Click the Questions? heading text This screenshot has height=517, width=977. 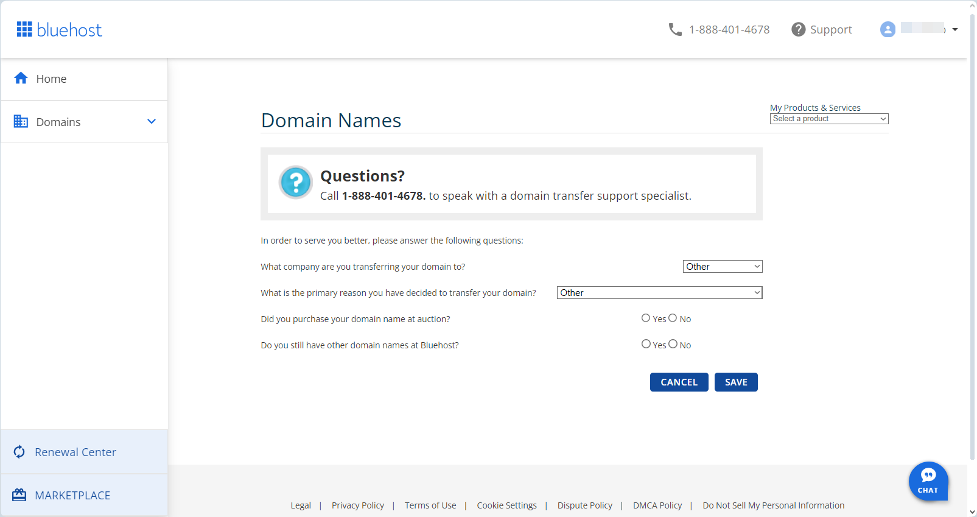(x=363, y=176)
